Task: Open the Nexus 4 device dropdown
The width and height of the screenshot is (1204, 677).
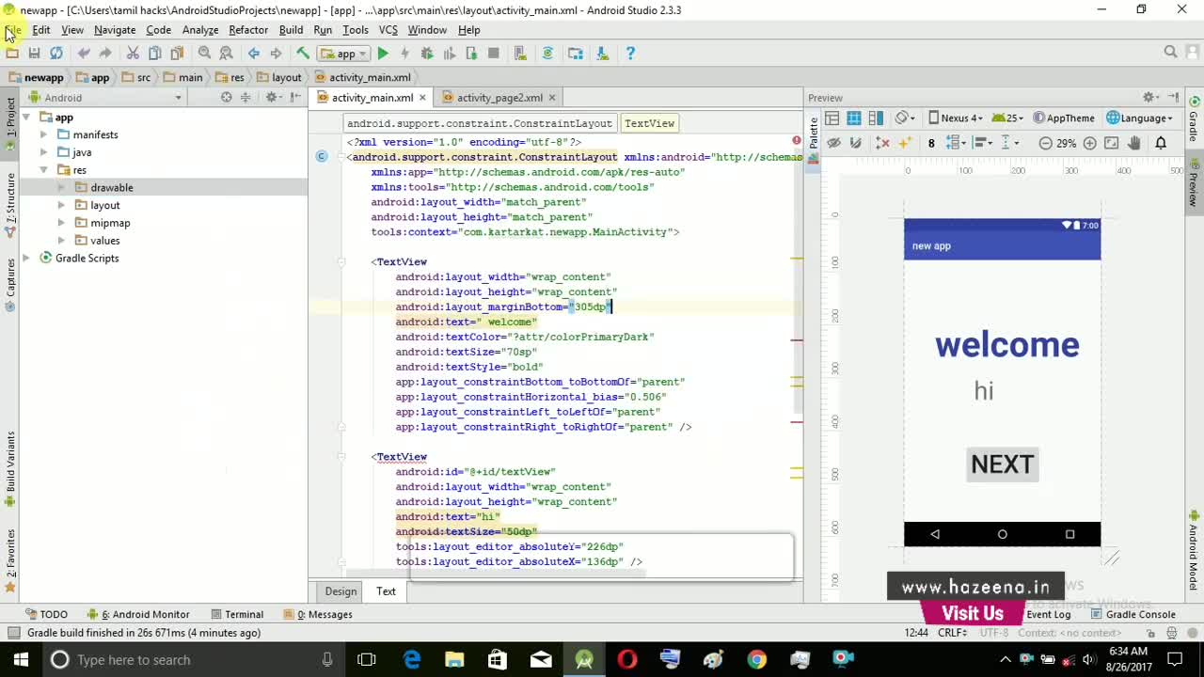Action: (x=955, y=118)
